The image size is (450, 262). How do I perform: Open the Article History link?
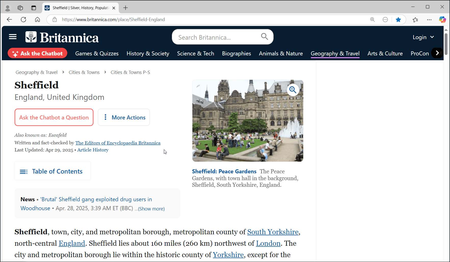(x=93, y=150)
